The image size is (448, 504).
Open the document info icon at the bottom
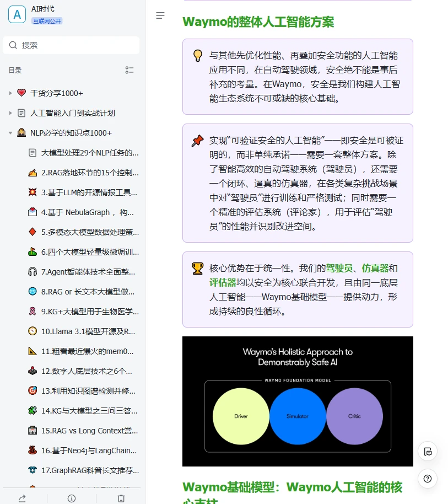(71, 498)
